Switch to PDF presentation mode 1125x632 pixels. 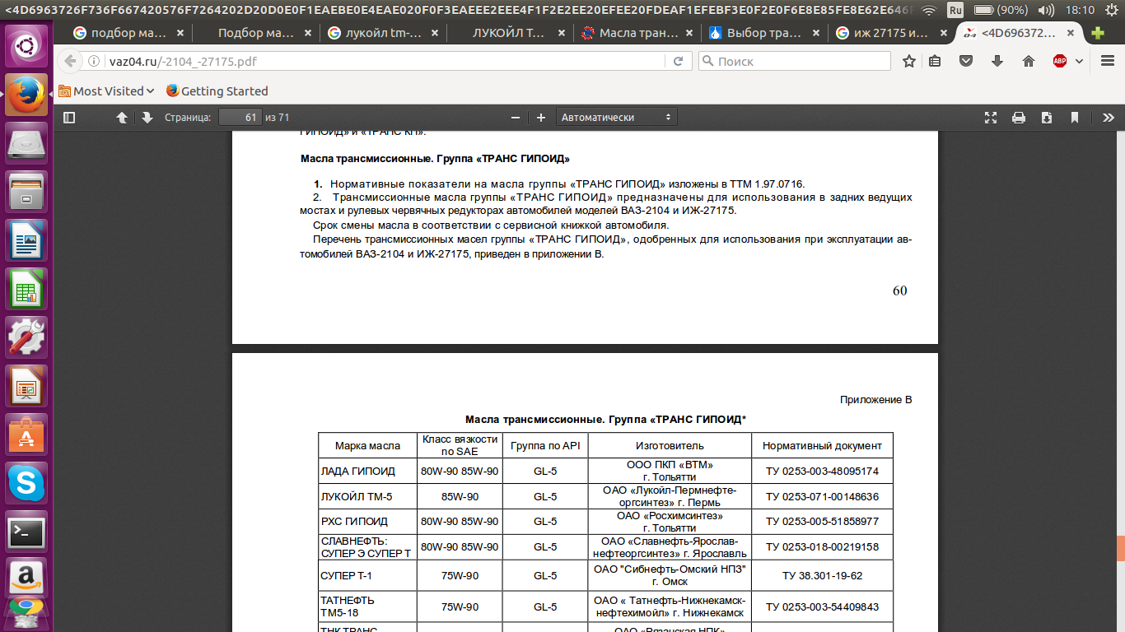(991, 118)
